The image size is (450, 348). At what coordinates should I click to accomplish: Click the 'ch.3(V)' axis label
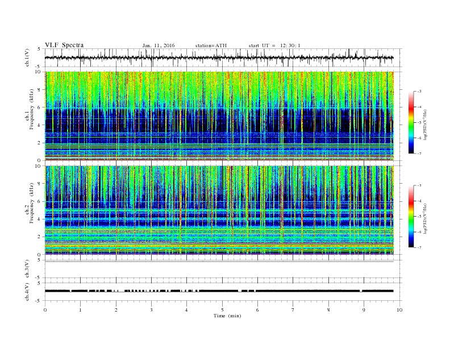[x=27, y=269]
